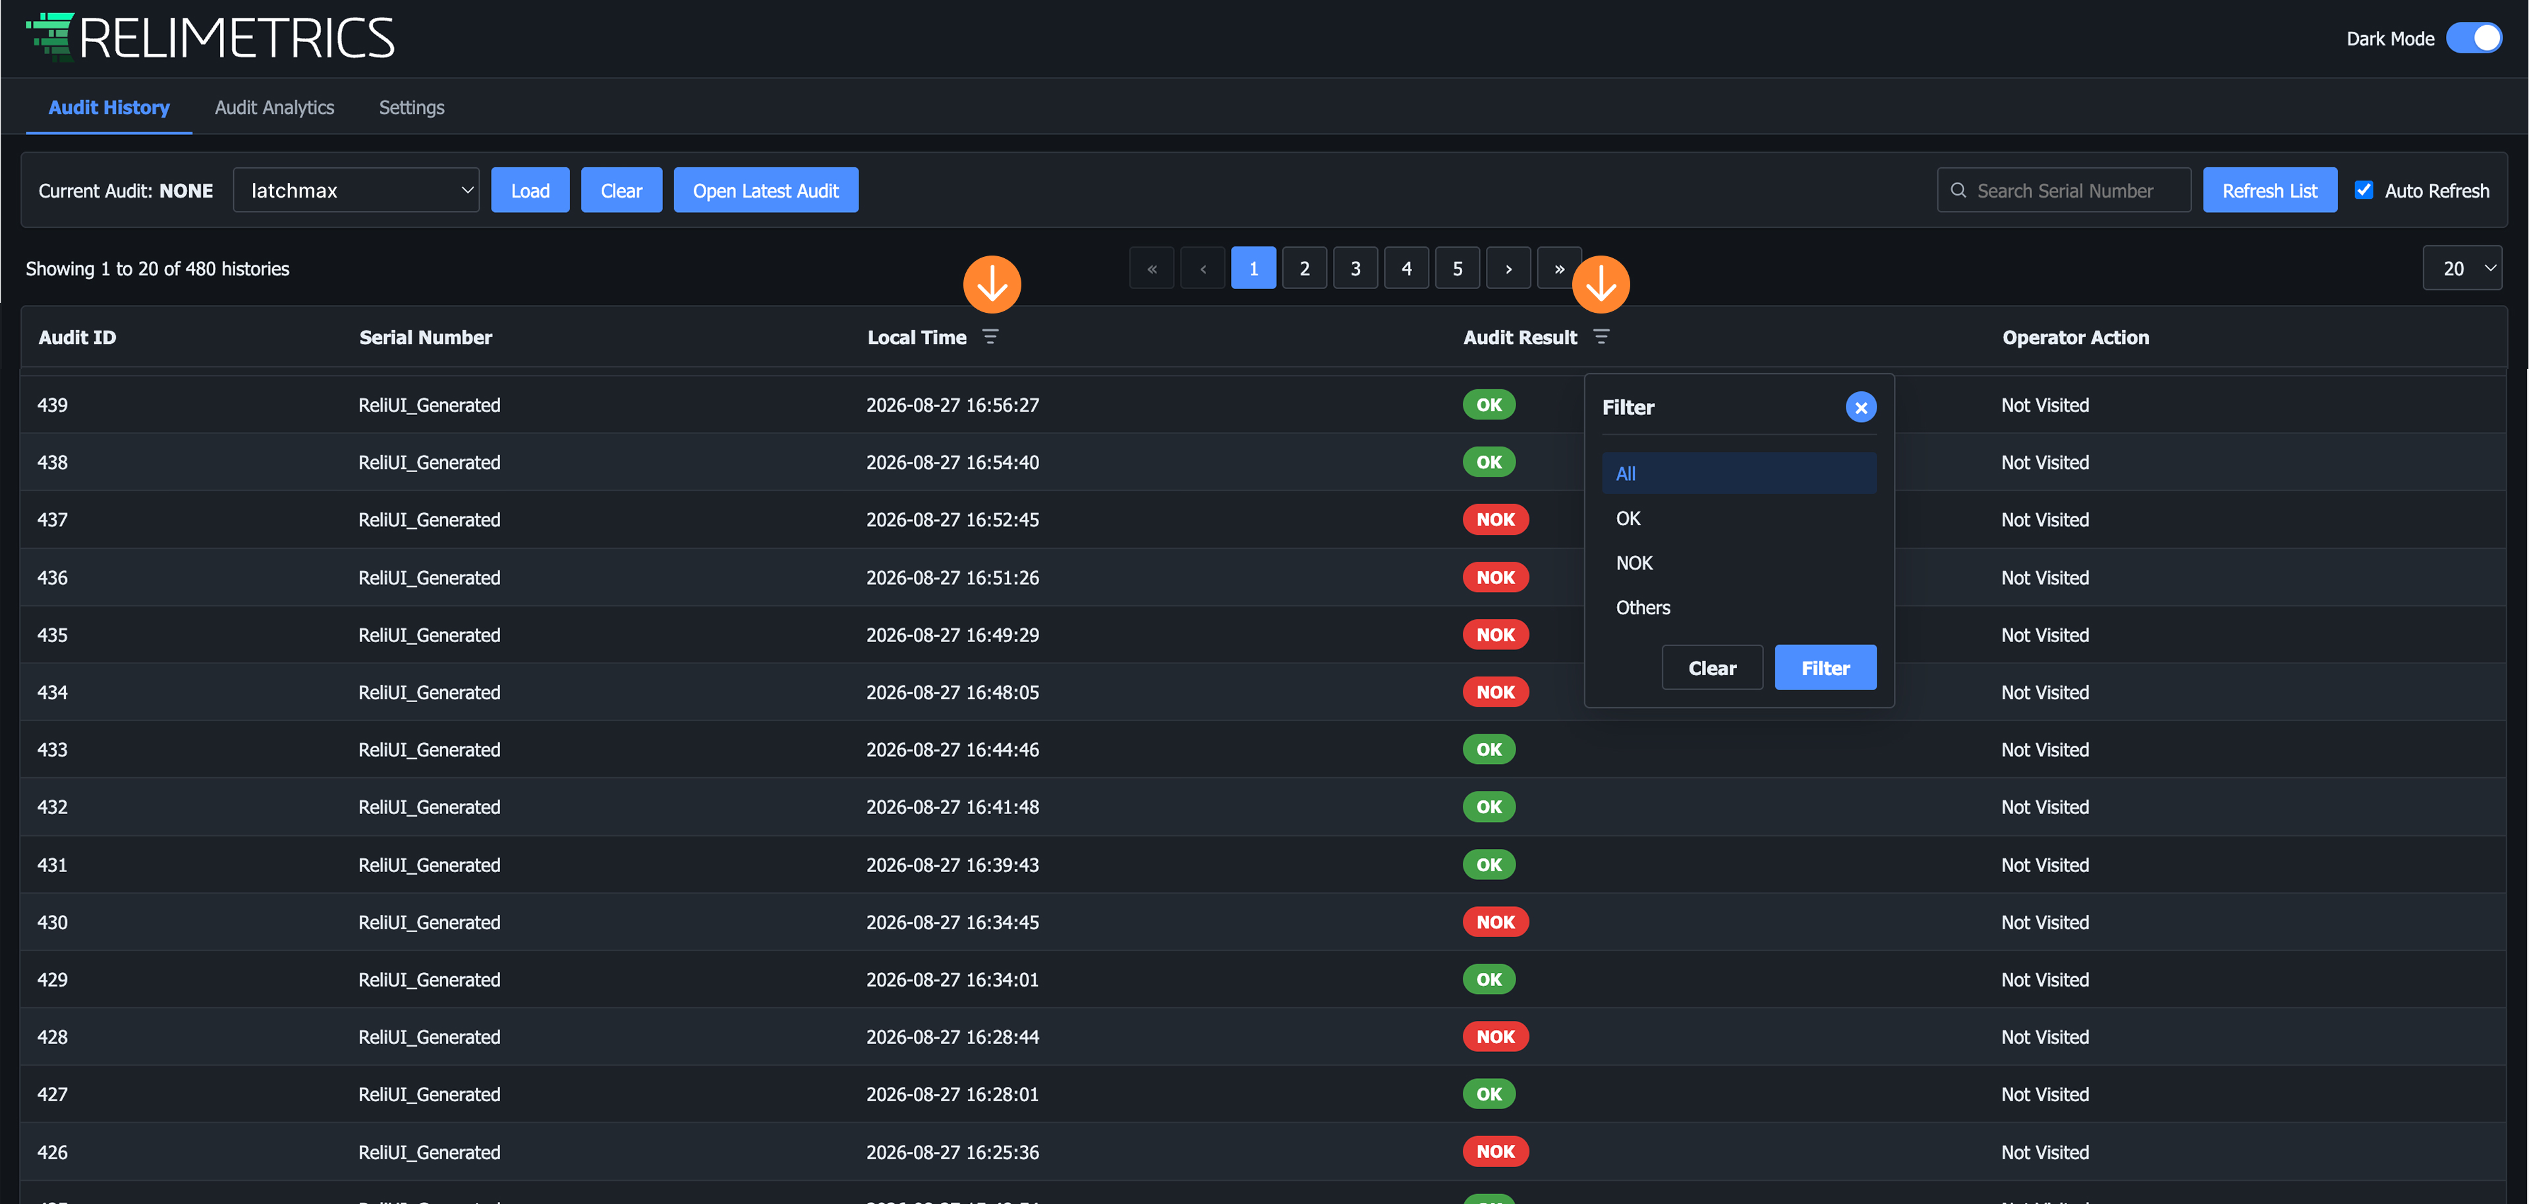This screenshot has height=1204, width=2529.
Task: Click the NOK badge for audit 437
Action: [x=1495, y=519]
